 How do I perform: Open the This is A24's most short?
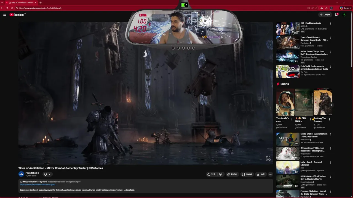285,102
